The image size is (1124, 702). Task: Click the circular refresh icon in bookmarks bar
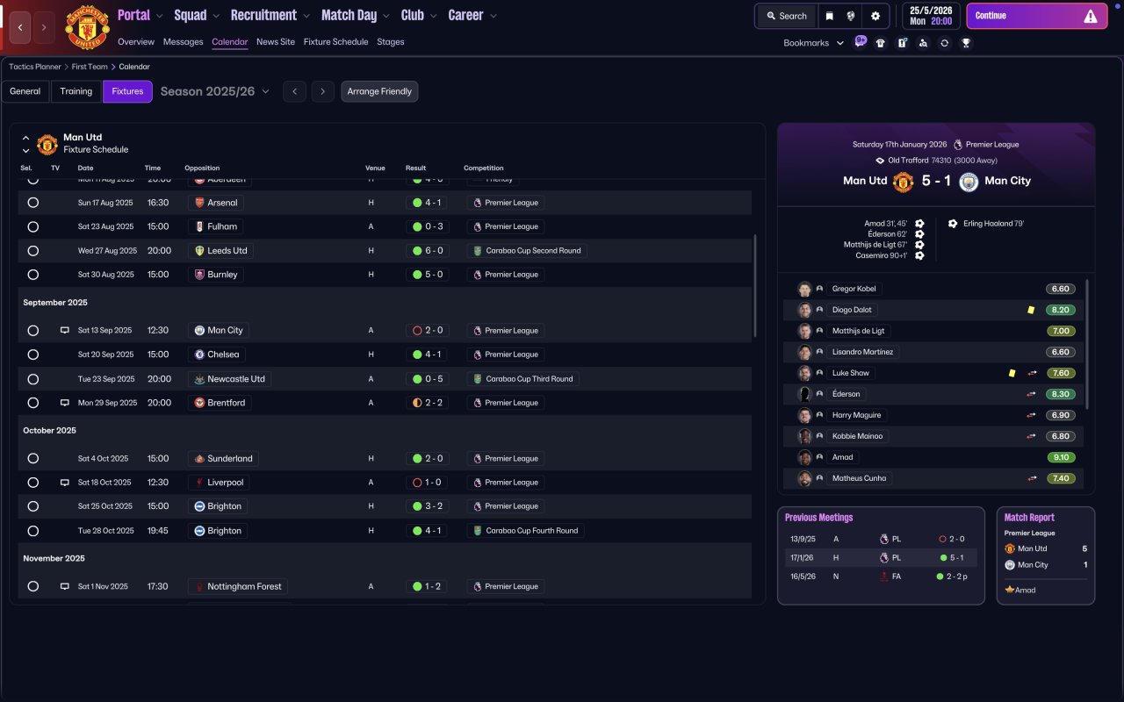pyautogui.click(x=944, y=43)
